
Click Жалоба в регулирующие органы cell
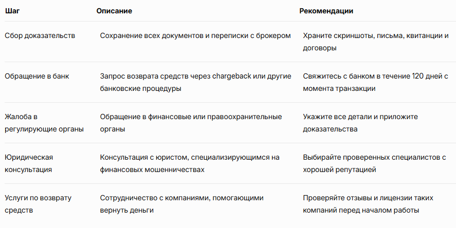coord(44,123)
